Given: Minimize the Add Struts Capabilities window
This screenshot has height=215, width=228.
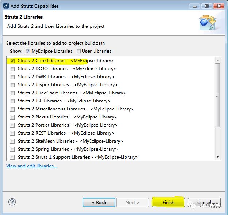Looking at the screenshot, I should 194,6.
